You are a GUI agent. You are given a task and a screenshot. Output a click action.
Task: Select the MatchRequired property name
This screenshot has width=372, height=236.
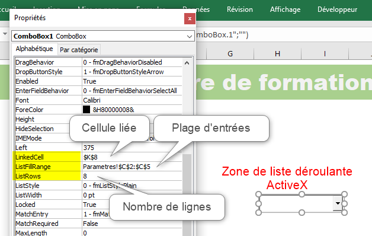[37, 224]
